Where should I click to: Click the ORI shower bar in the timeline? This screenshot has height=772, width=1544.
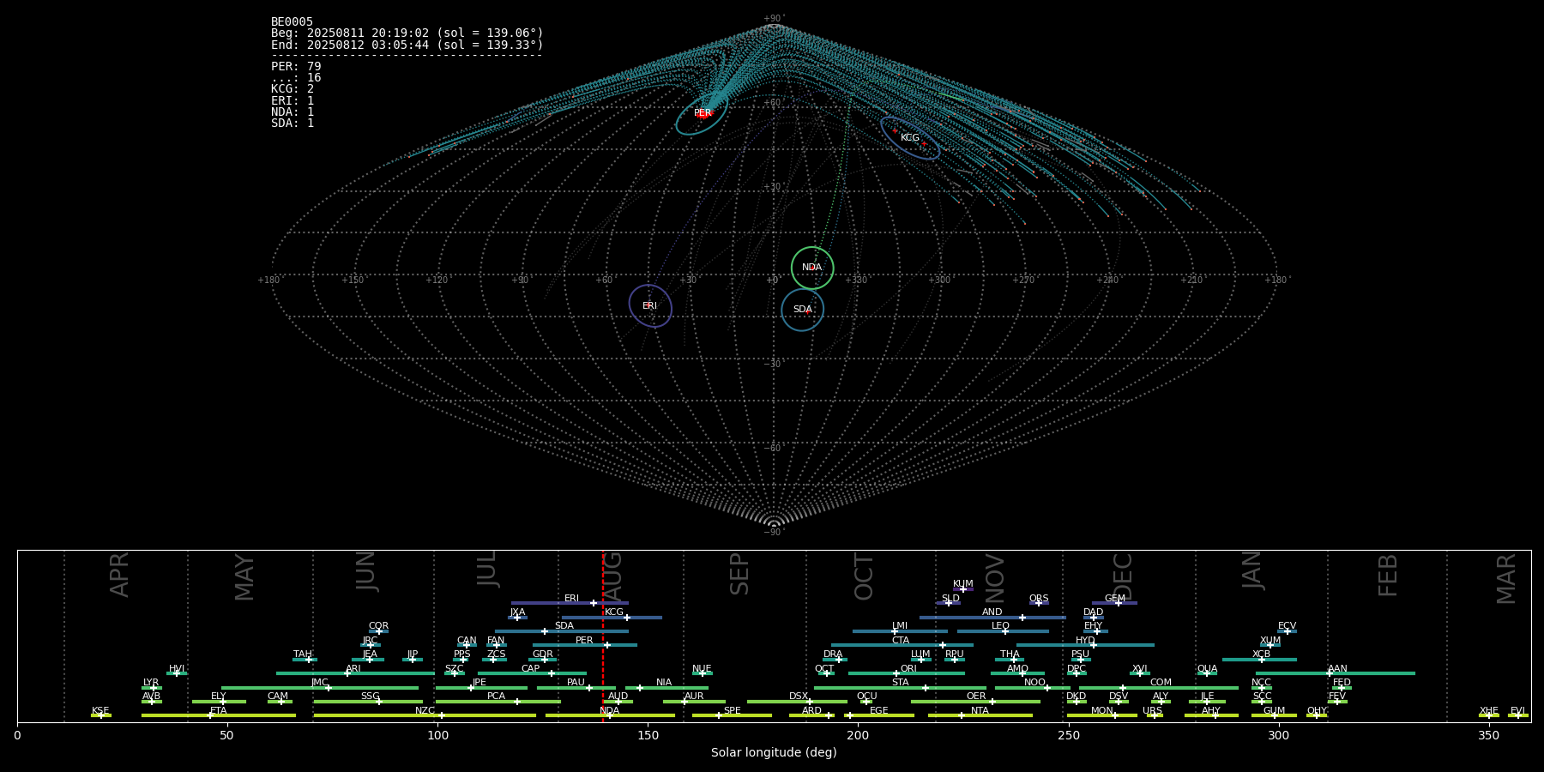pos(907,673)
